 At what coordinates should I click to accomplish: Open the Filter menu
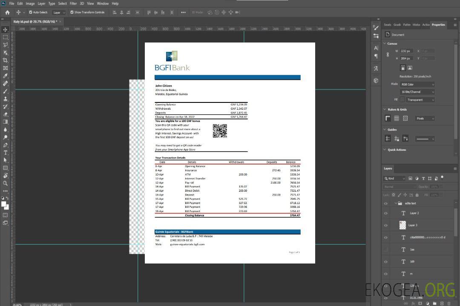pyautogui.click(x=73, y=3)
